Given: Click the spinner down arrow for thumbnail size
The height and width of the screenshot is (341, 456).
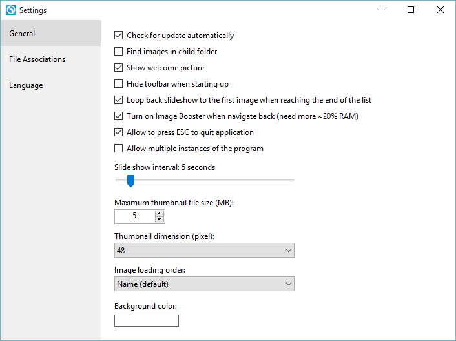Looking at the screenshot, I should click(159, 219).
